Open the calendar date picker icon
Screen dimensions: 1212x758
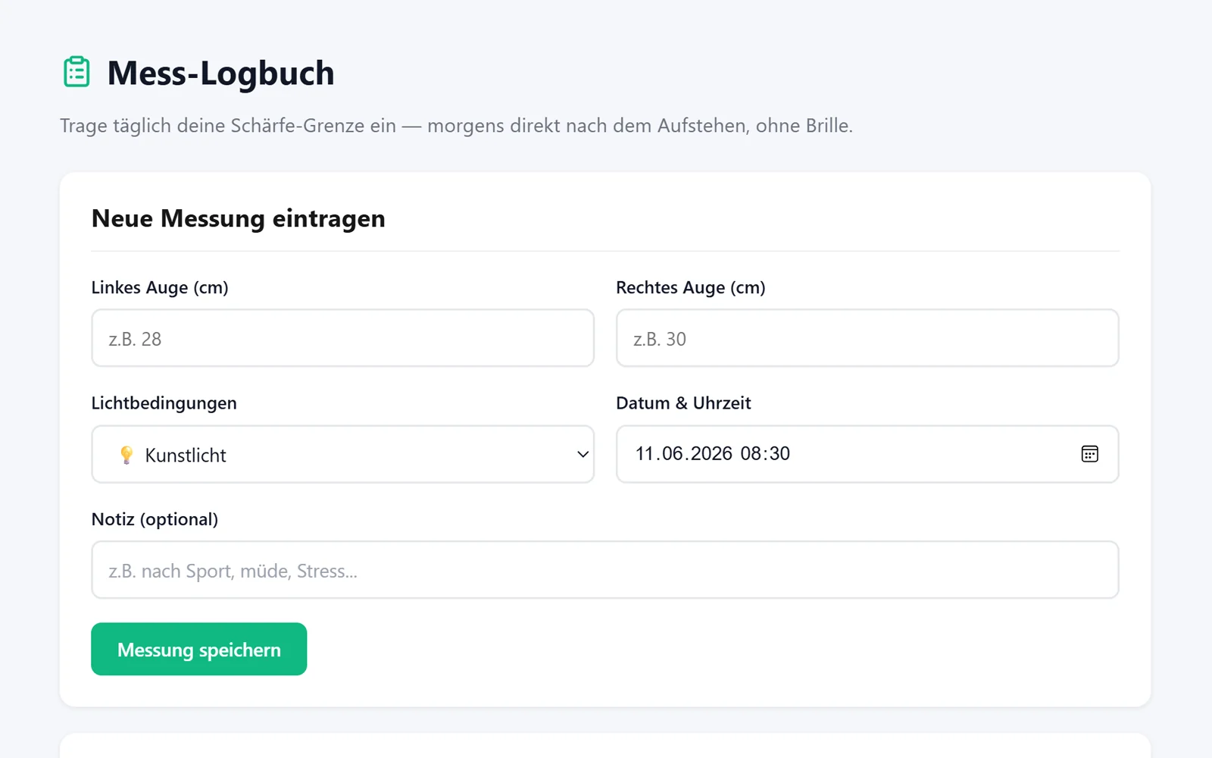[x=1089, y=454]
